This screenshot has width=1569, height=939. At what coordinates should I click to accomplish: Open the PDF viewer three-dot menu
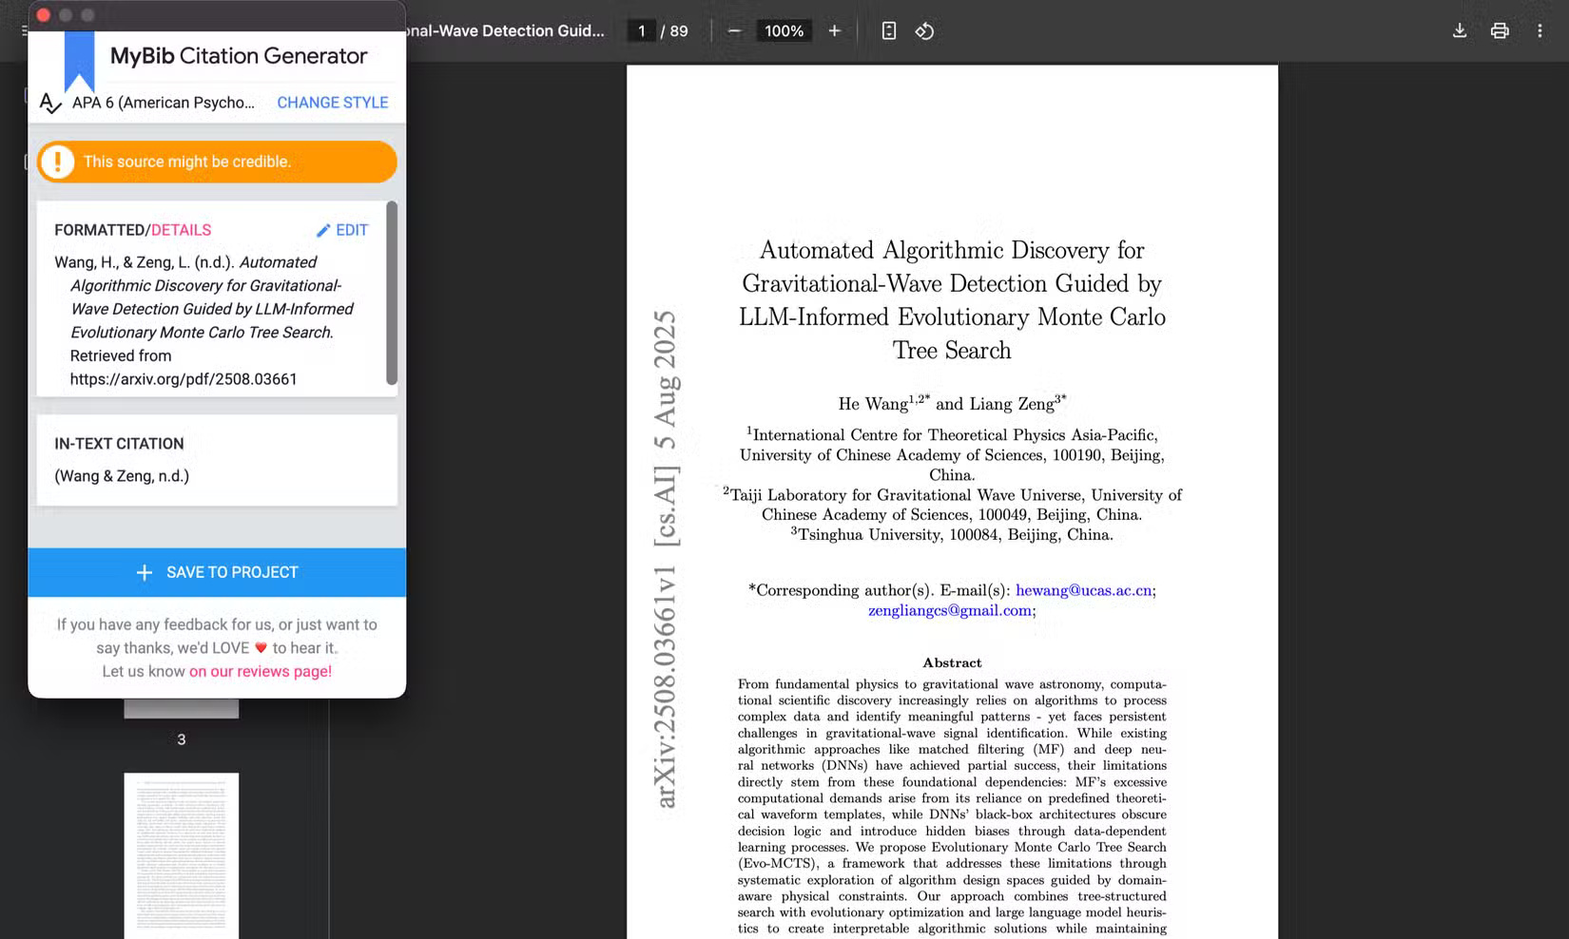(x=1540, y=30)
